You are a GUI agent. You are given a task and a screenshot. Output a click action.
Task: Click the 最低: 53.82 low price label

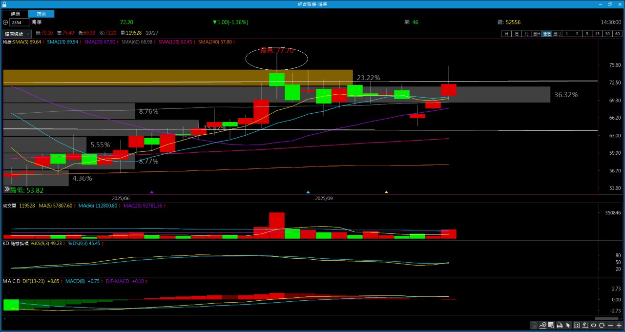27,190
